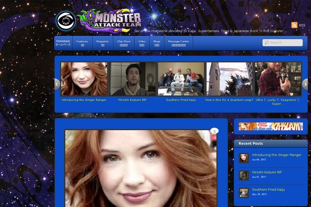
Task: Click caption 'How's this for a Quantum Leap?'
Action: (x=229, y=100)
